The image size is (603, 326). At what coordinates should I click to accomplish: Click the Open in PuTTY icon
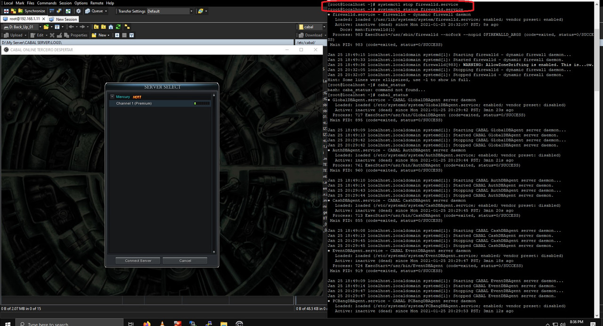coord(59,11)
